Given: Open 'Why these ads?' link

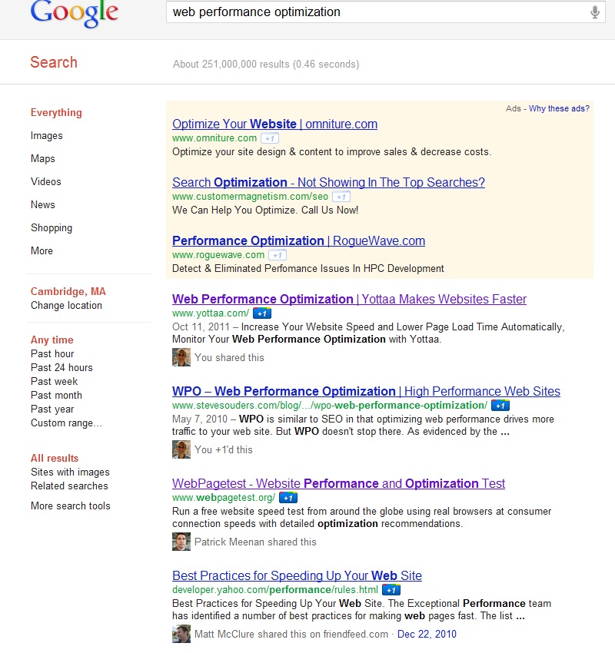Looking at the screenshot, I should tap(559, 108).
